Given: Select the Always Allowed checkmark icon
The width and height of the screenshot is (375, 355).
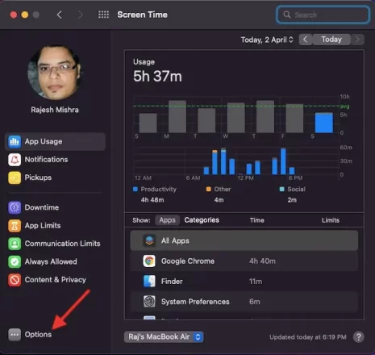Looking at the screenshot, I should coord(15,261).
